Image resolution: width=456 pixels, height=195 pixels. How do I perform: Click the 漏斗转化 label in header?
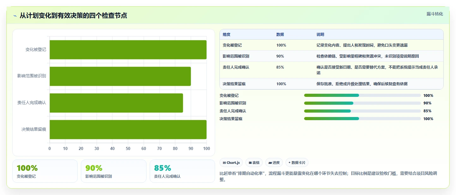coord(435,14)
